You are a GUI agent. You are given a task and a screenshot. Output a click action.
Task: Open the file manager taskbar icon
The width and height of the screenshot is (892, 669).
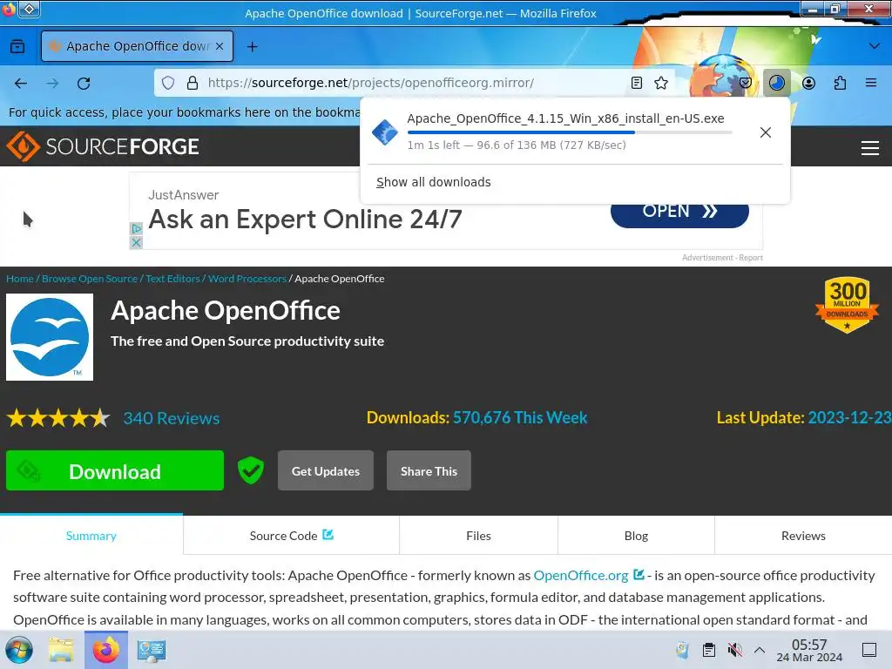(x=61, y=650)
